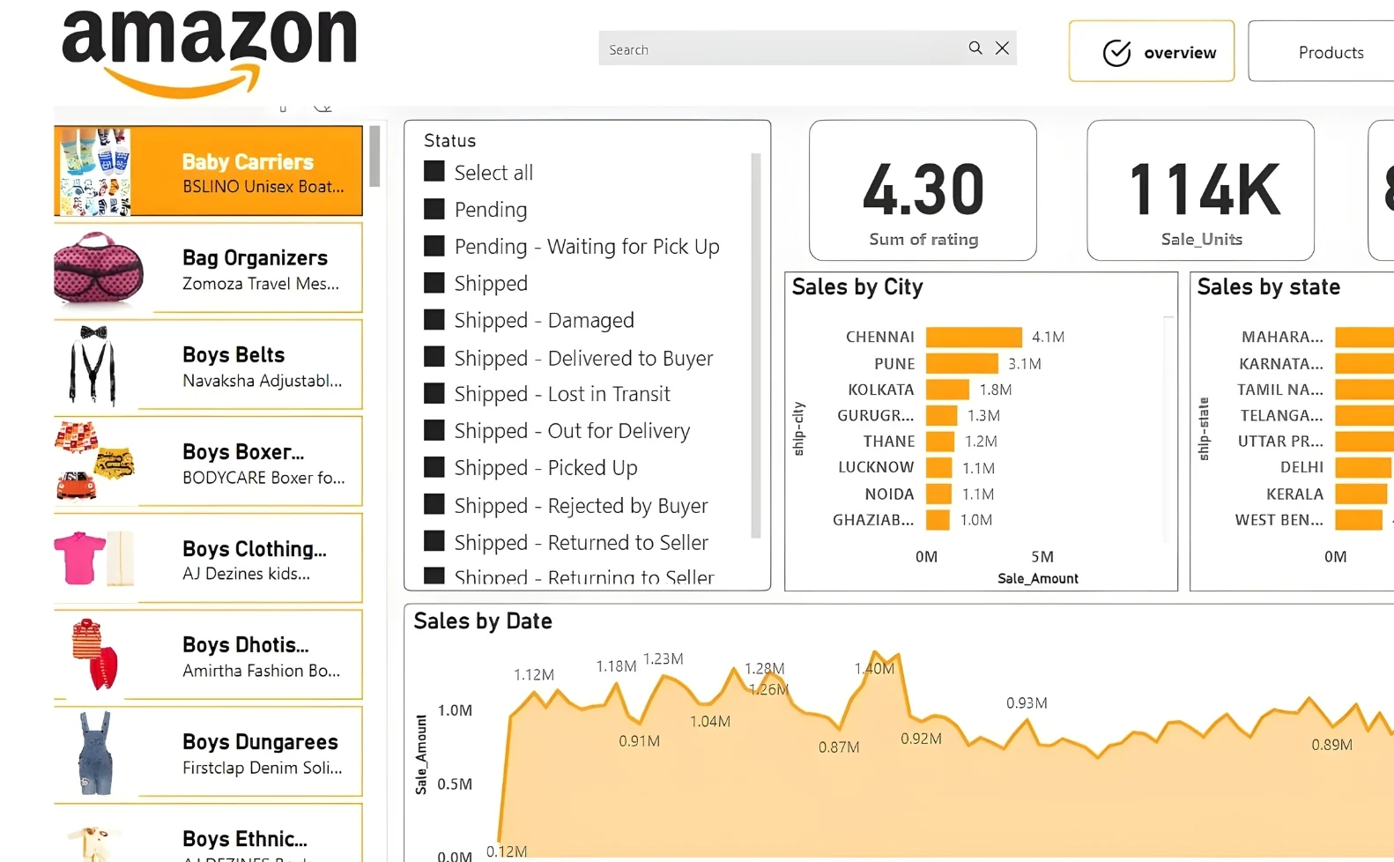Switch to the Products page
The image size is (1394, 862).
coord(1321,51)
